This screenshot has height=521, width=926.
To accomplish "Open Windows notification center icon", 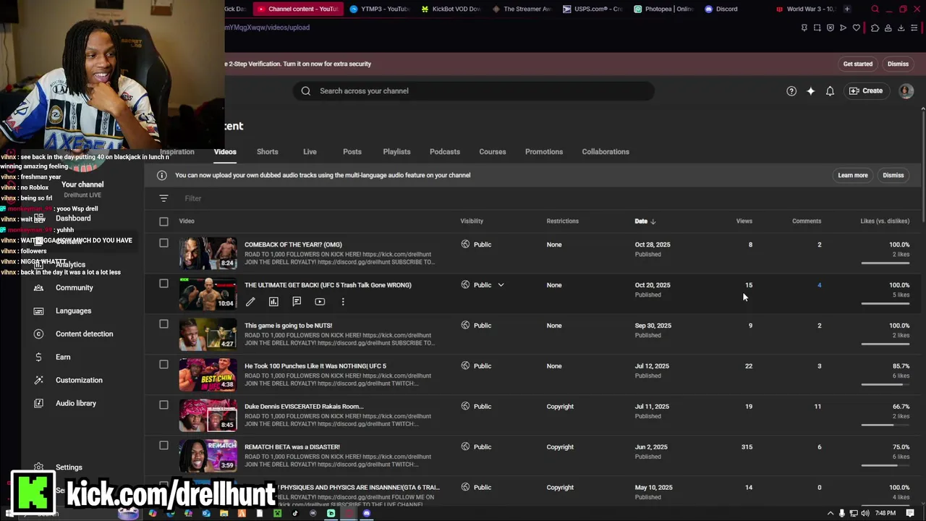I will coord(911,513).
